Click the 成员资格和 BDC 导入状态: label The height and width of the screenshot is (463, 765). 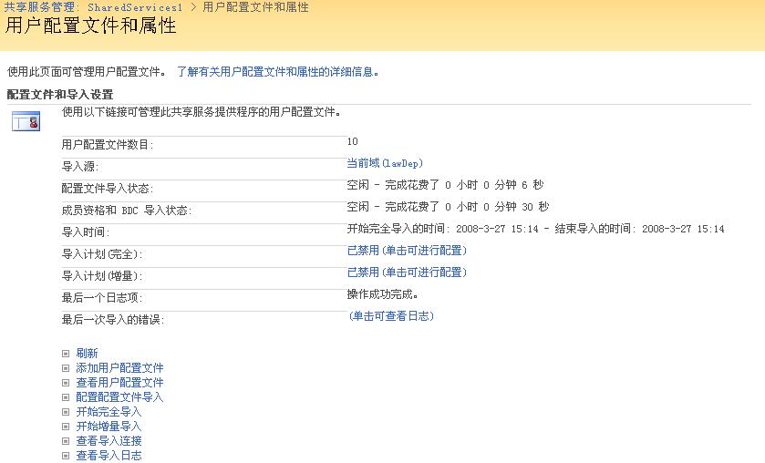[127, 211]
